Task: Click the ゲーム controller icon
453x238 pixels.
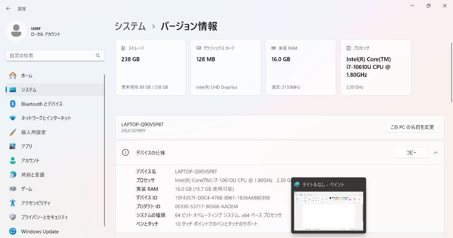Action: (13, 189)
